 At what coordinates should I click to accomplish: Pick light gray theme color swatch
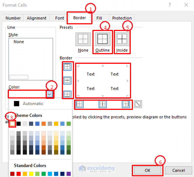point(25,124)
